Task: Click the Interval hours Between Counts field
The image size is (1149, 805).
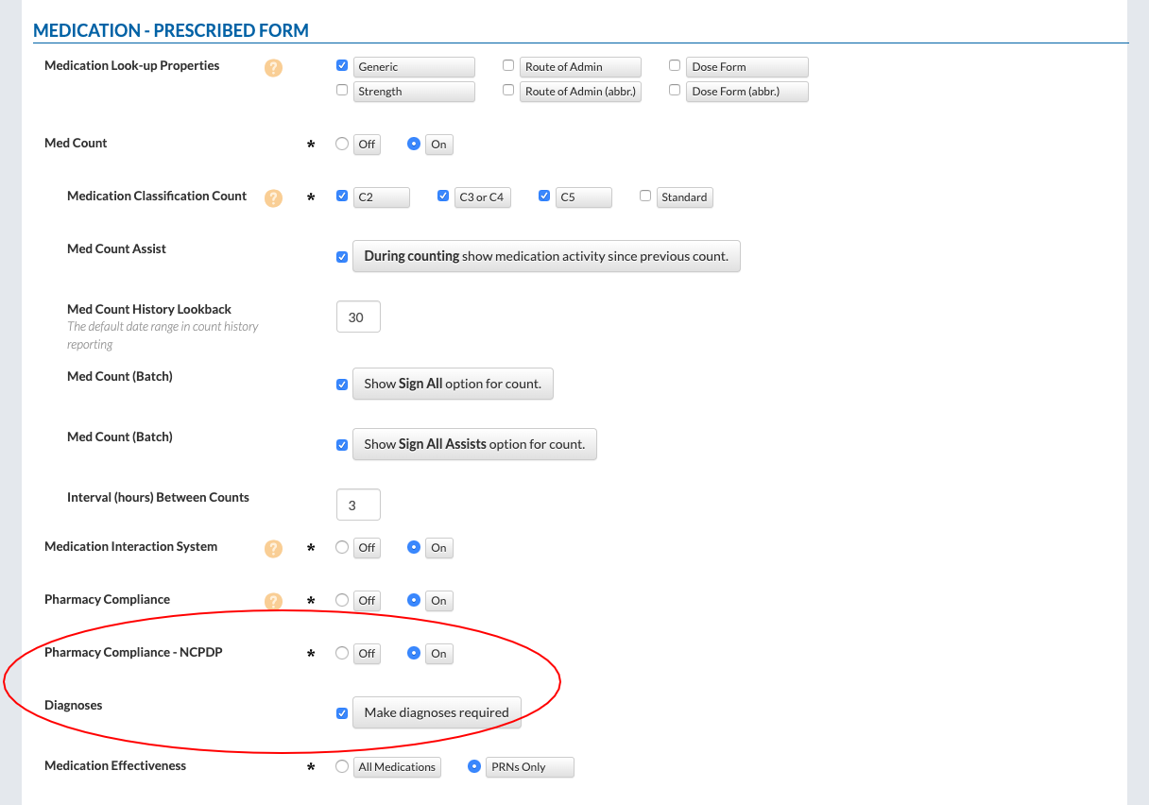Action: click(358, 505)
